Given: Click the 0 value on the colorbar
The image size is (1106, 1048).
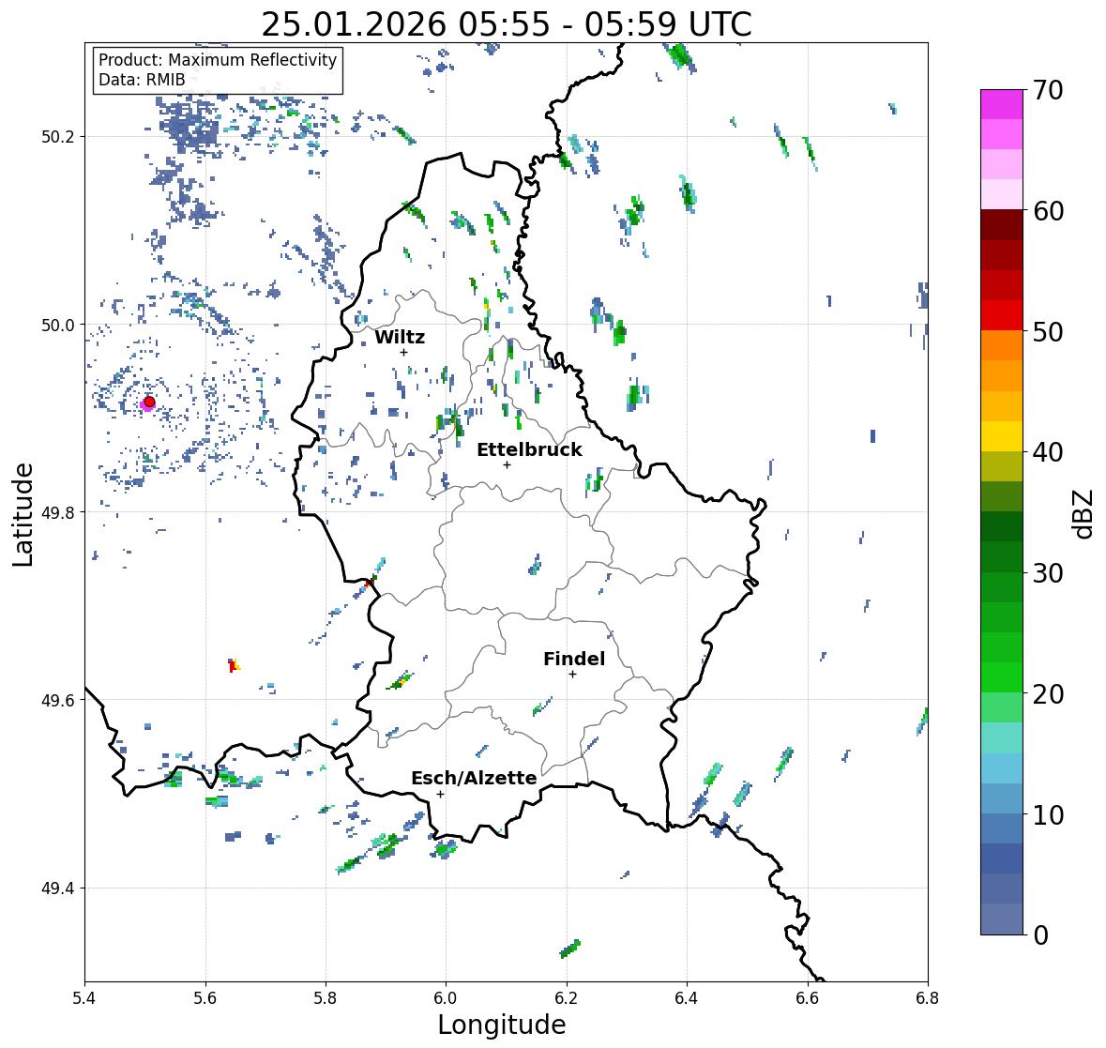Looking at the screenshot, I should coord(1040,935).
